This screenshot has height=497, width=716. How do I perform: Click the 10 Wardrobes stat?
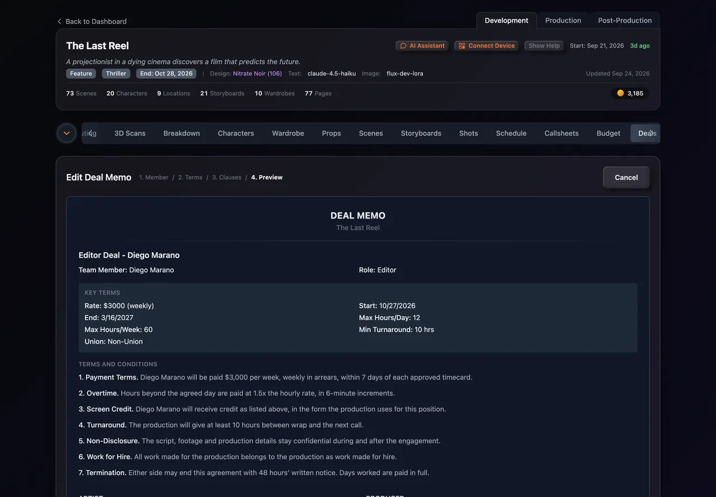click(x=275, y=93)
